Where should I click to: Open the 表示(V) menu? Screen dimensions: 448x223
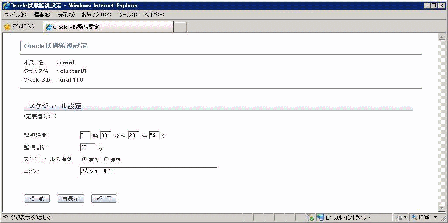click(x=66, y=15)
